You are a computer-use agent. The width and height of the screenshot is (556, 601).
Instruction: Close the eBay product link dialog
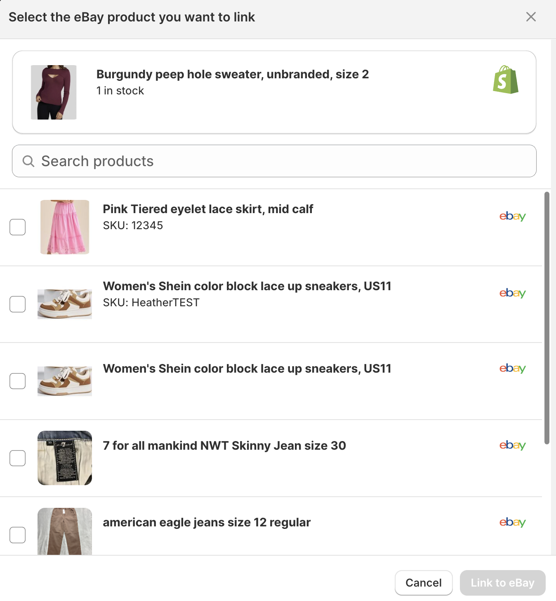coord(531,17)
